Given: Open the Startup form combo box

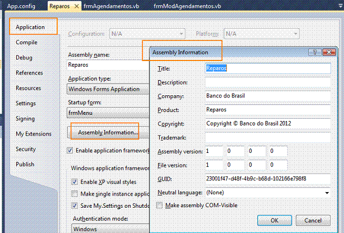Looking at the screenshot, I should click(108, 113).
